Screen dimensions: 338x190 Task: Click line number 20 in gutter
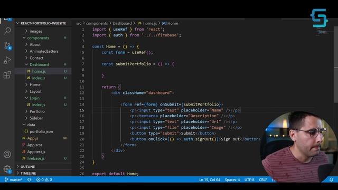82,139
